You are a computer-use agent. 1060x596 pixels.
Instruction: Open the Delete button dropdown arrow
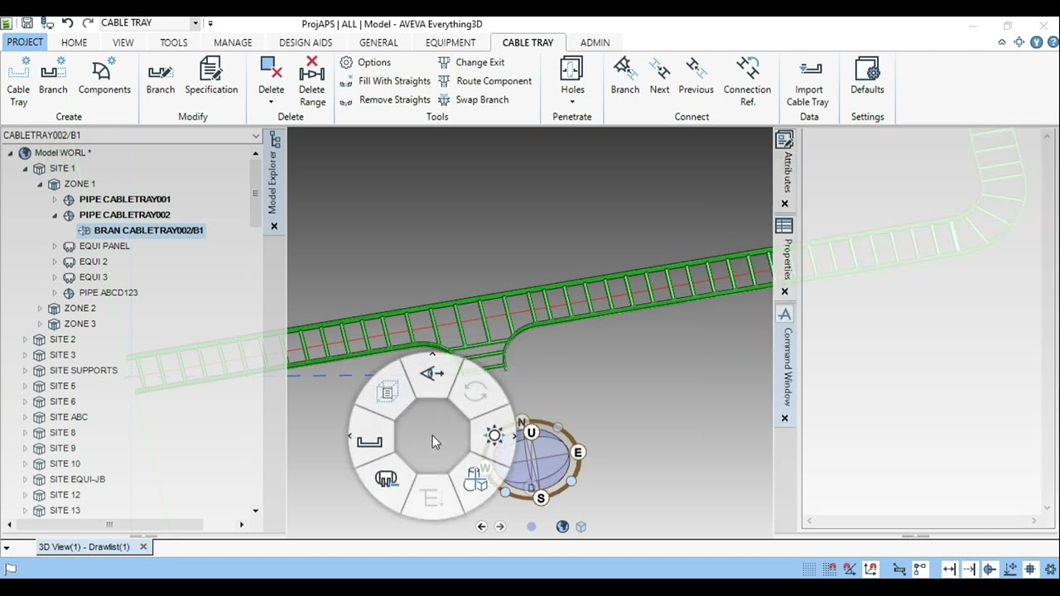[x=271, y=103]
